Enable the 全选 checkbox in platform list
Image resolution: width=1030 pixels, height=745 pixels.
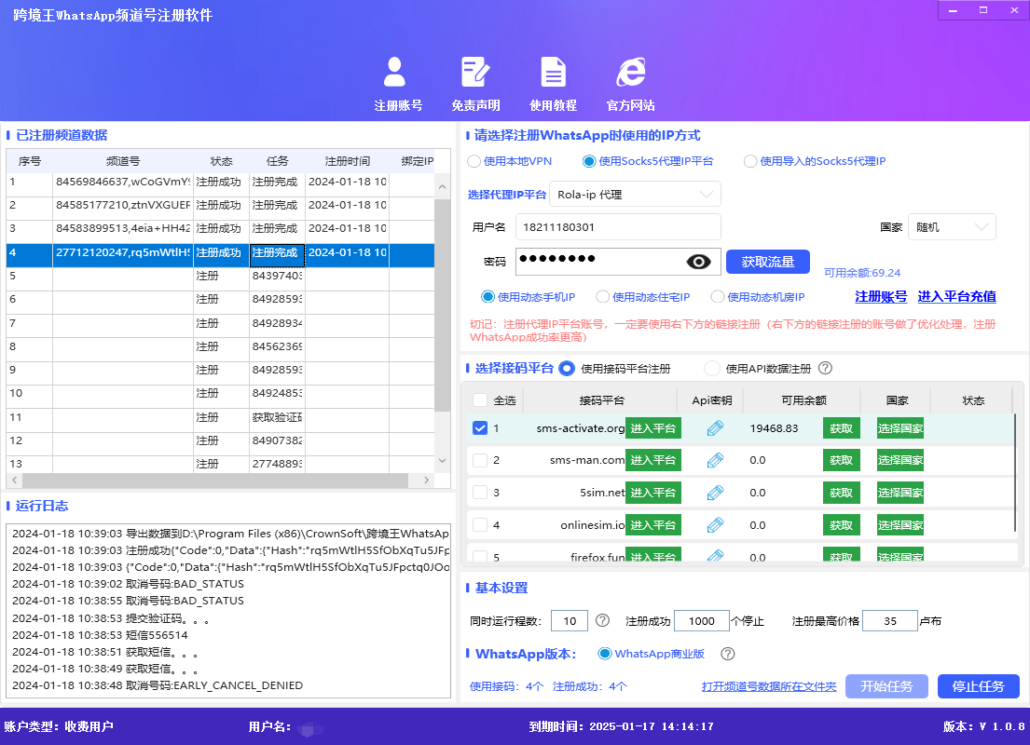coord(481,400)
